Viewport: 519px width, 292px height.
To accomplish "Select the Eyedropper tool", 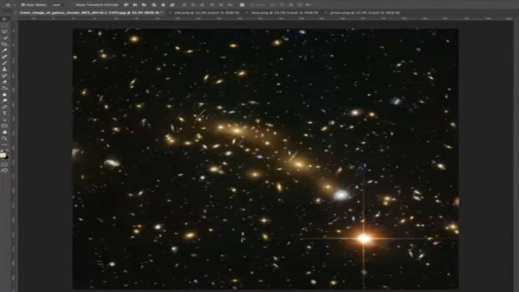I will [4, 50].
